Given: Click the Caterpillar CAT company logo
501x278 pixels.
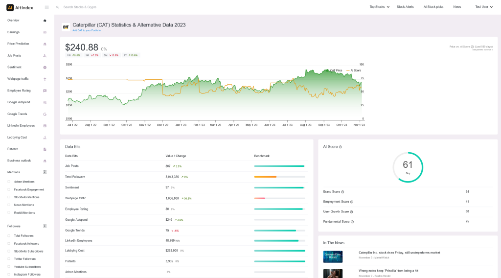Looking at the screenshot, I should (66, 27).
